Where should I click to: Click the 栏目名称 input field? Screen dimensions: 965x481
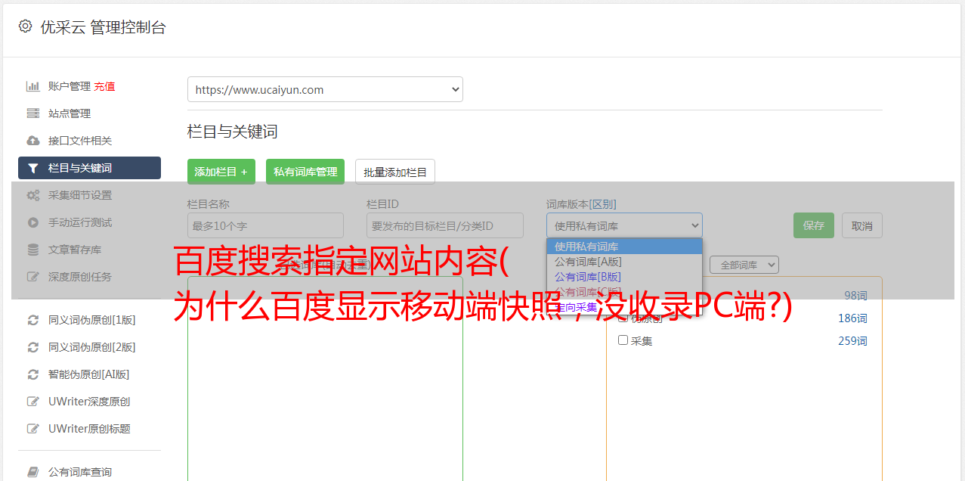265,225
